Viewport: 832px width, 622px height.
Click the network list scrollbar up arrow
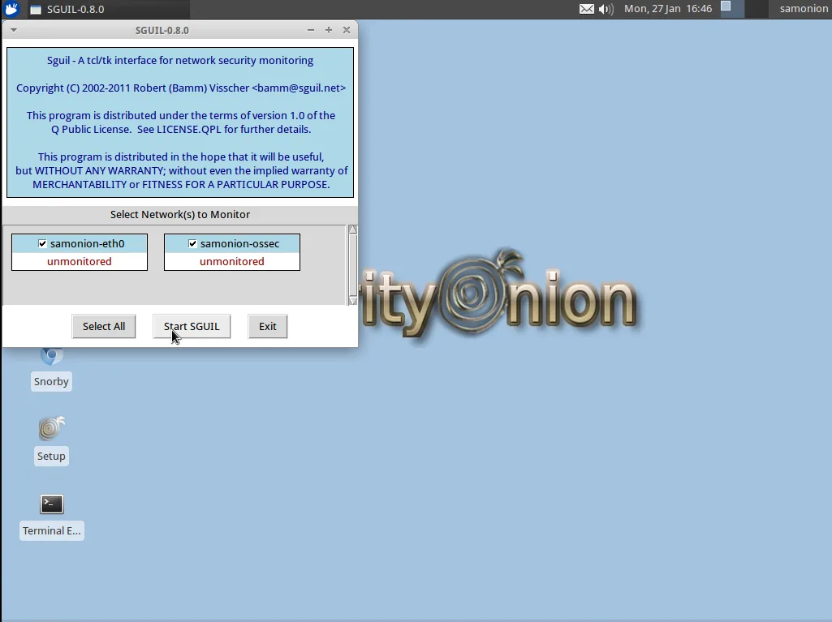353,229
